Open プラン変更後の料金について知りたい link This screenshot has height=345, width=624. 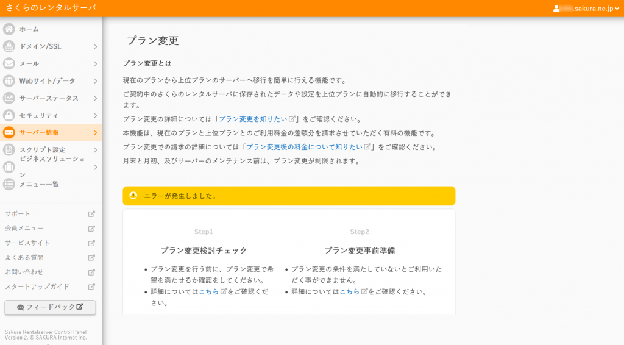click(305, 147)
